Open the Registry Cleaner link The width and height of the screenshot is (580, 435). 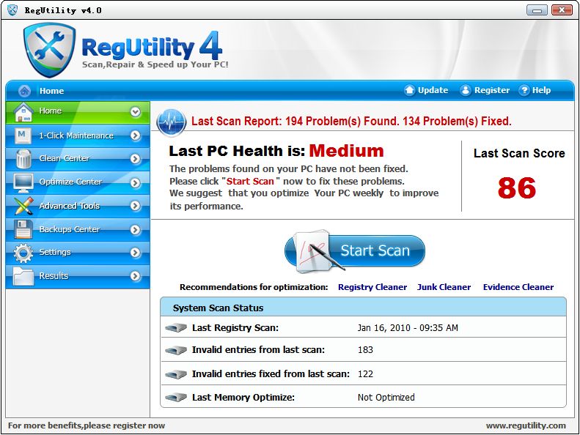click(x=372, y=287)
